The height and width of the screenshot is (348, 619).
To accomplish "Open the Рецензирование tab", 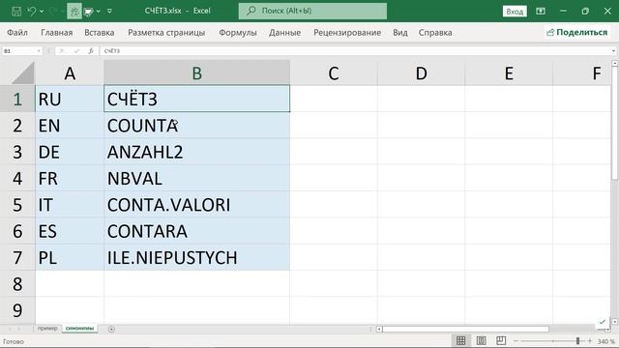I will pyautogui.click(x=347, y=33).
